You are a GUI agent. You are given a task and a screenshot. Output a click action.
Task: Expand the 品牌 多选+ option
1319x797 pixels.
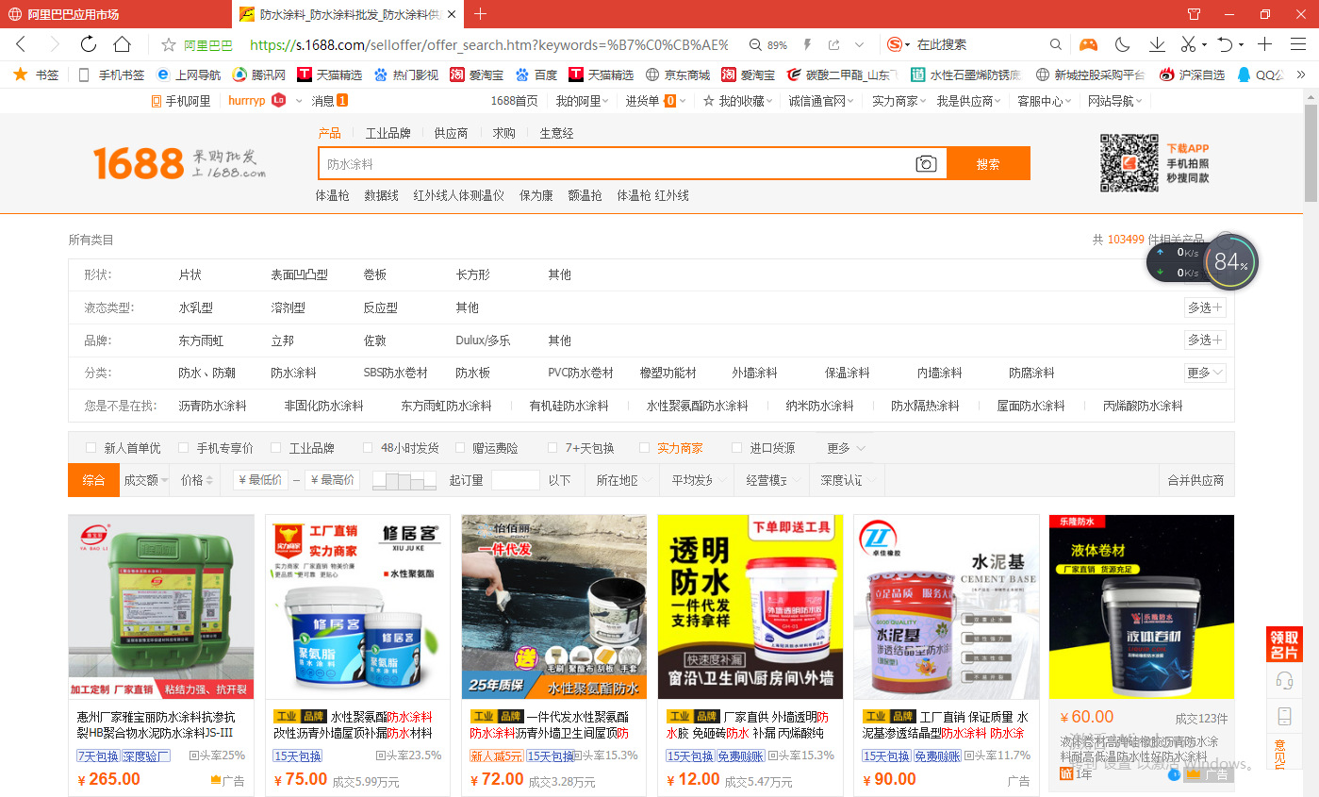(x=1204, y=340)
